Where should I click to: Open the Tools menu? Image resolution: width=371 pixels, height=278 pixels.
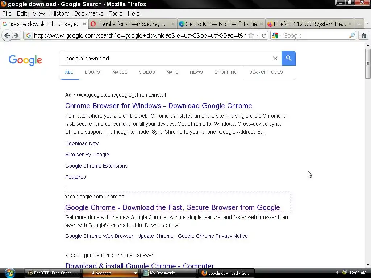[x=116, y=13]
